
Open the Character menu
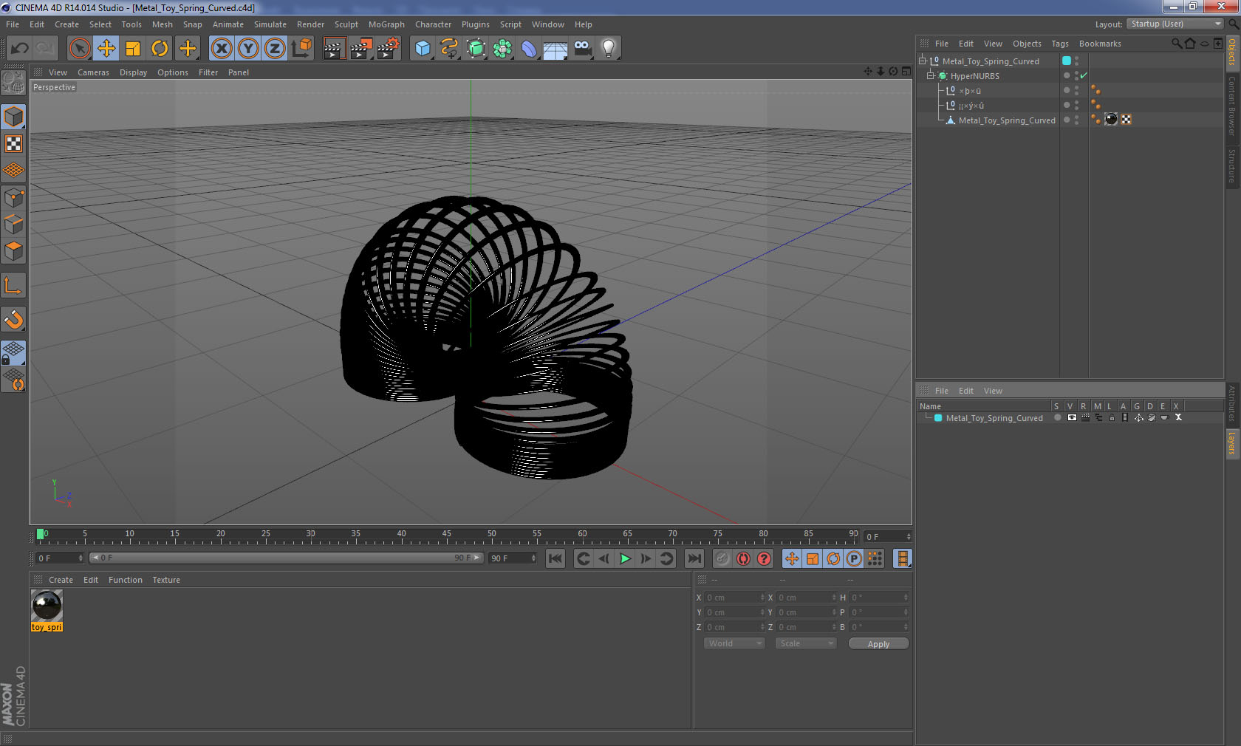coord(433,24)
